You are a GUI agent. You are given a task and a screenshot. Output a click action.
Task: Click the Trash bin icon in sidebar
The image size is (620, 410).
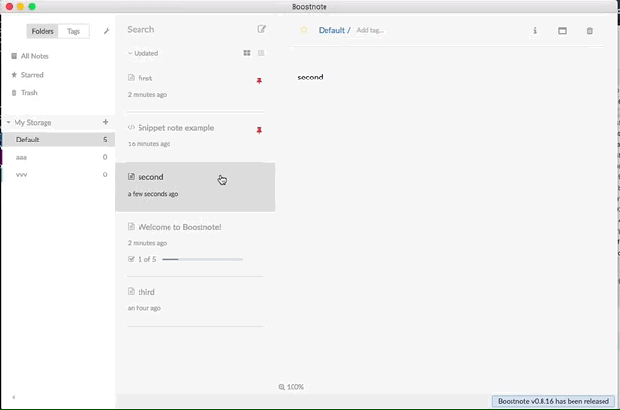[x=15, y=93]
